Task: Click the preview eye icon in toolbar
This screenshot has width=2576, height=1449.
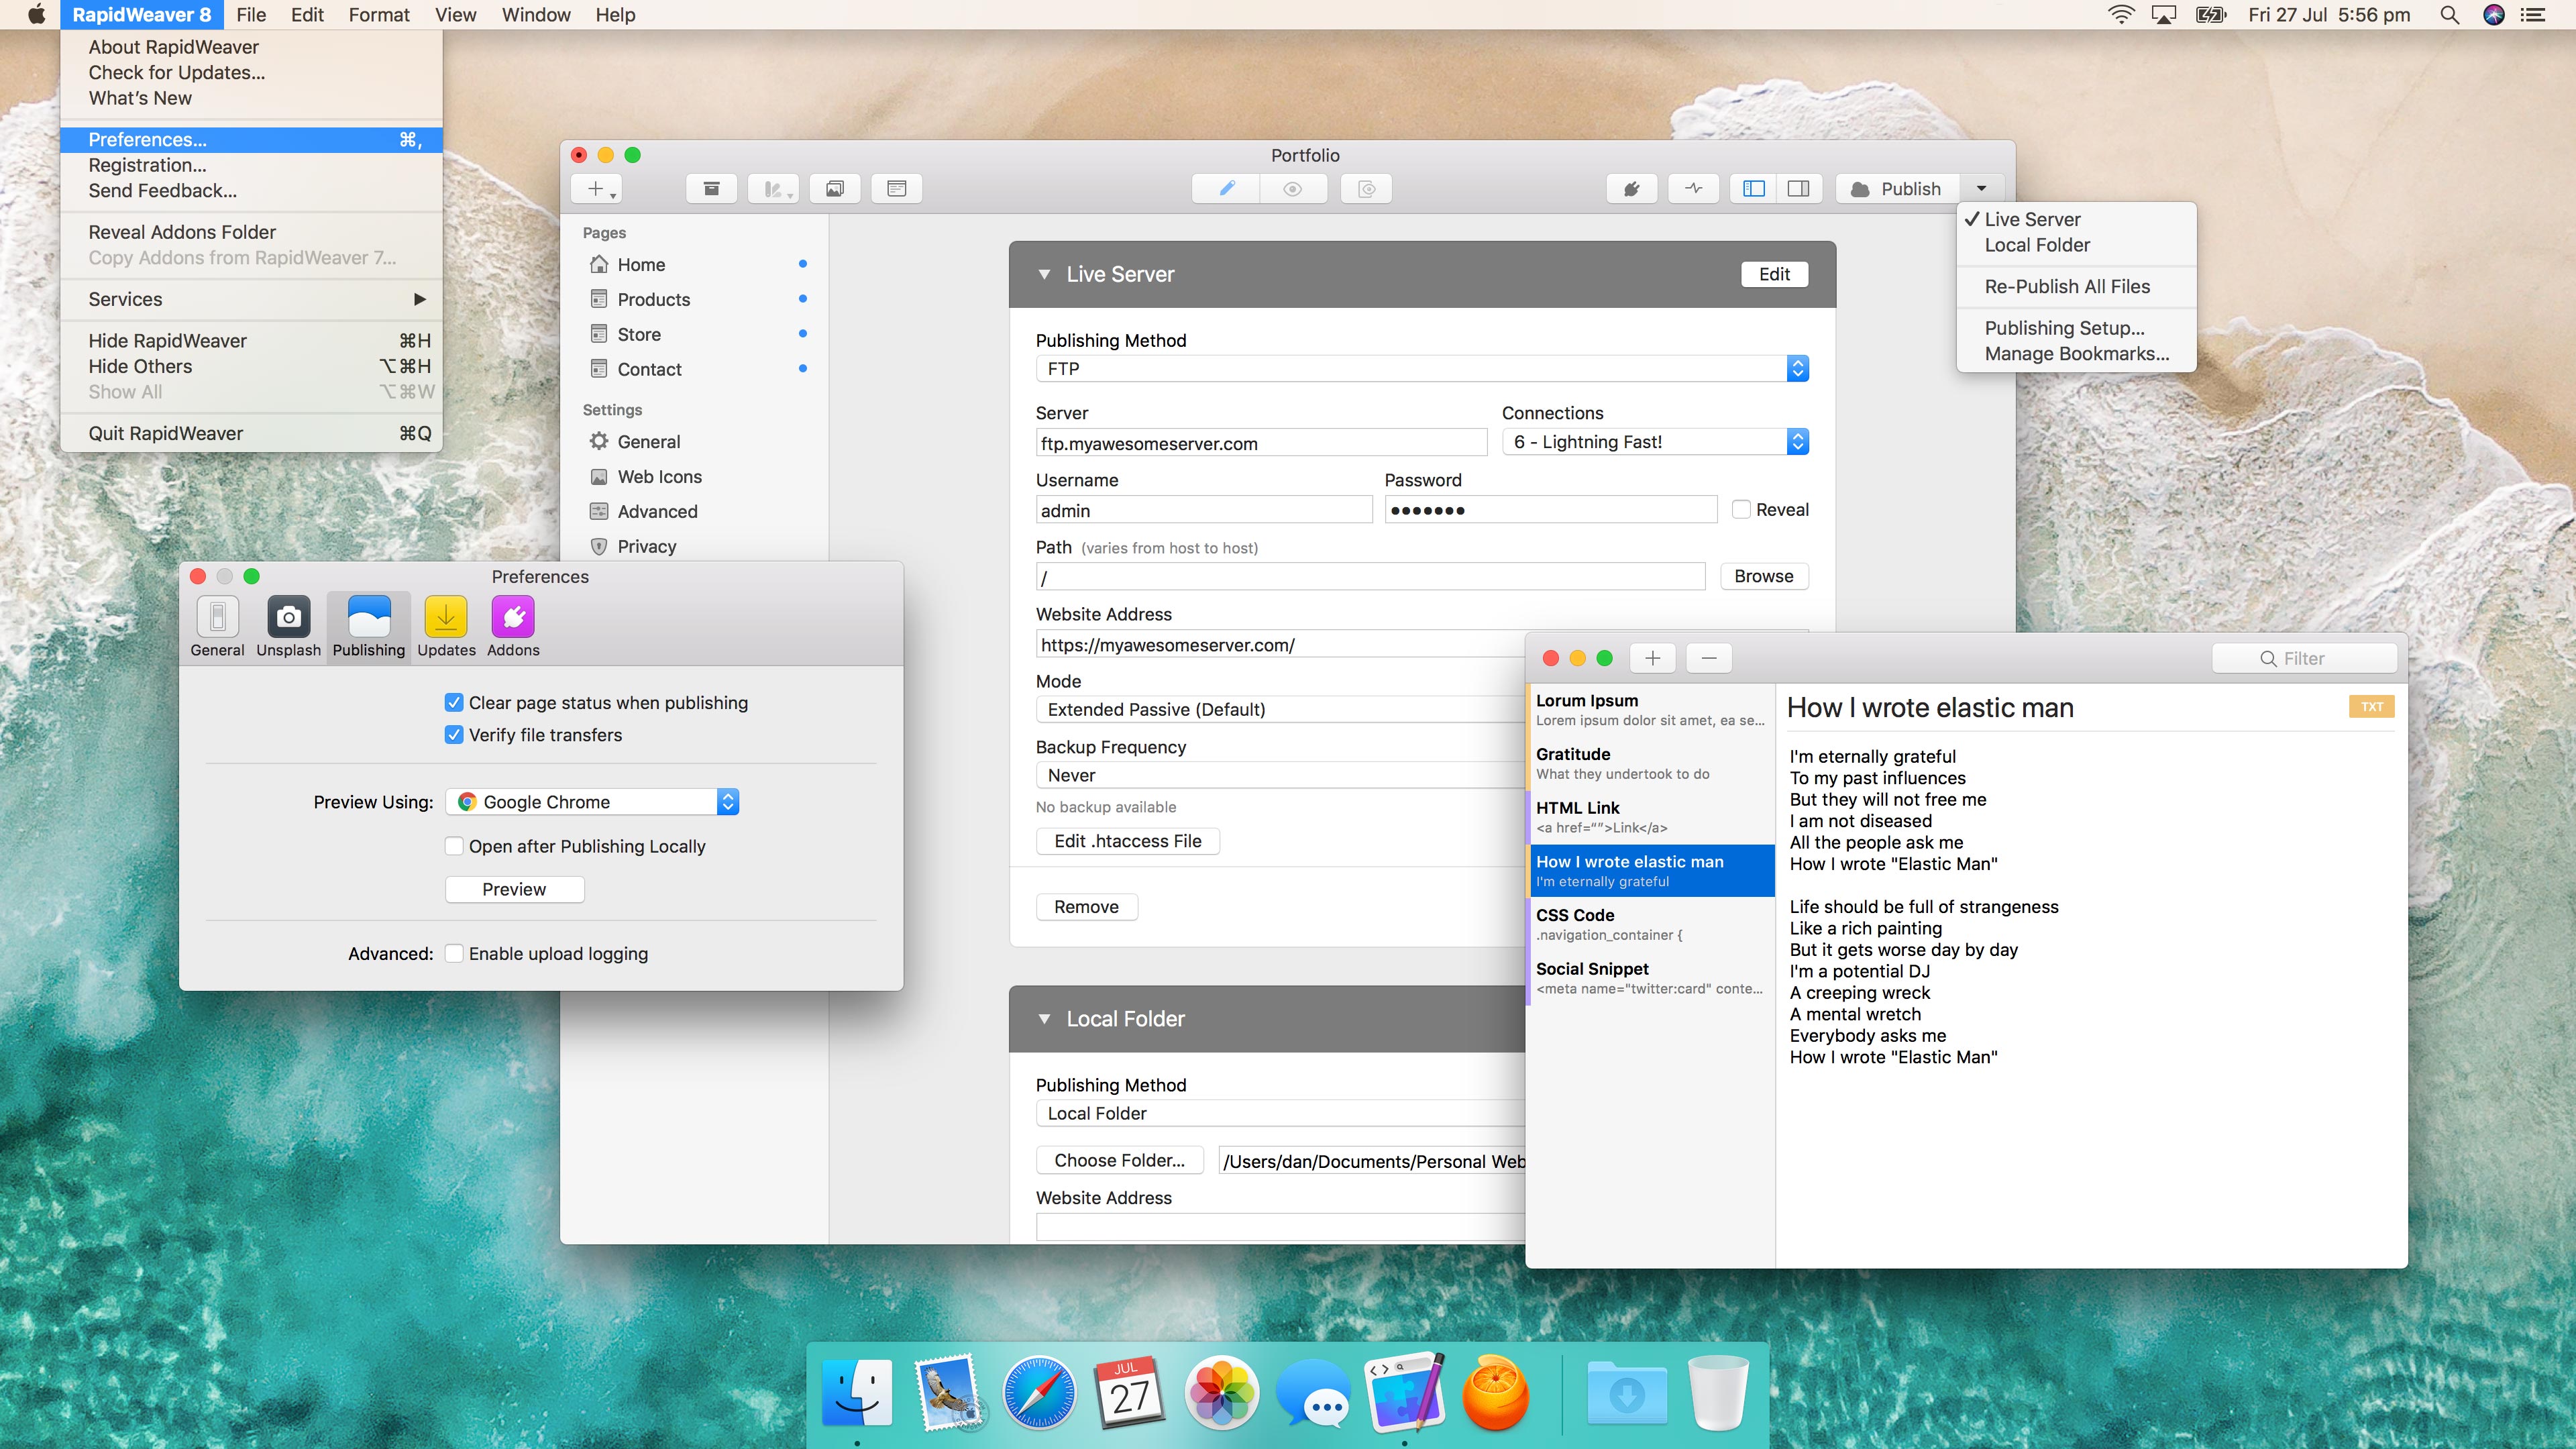Action: tap(1292, 189)
